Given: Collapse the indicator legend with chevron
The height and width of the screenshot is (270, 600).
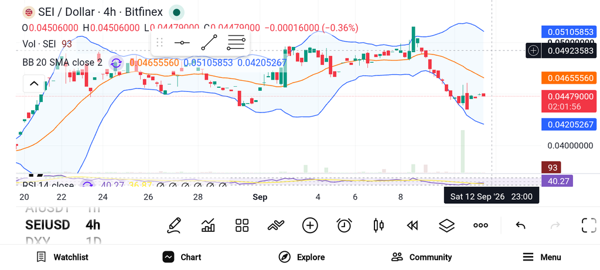Looking at the screenshot, I should click(x=34, y=84).
